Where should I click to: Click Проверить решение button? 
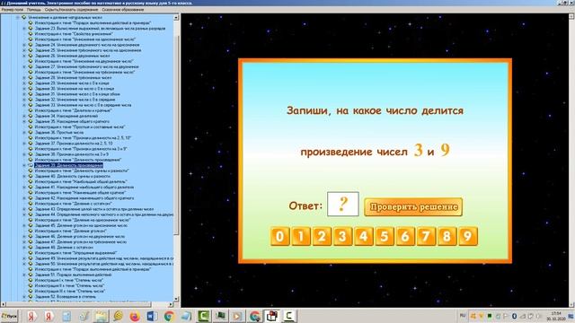[x=413, y=207]
